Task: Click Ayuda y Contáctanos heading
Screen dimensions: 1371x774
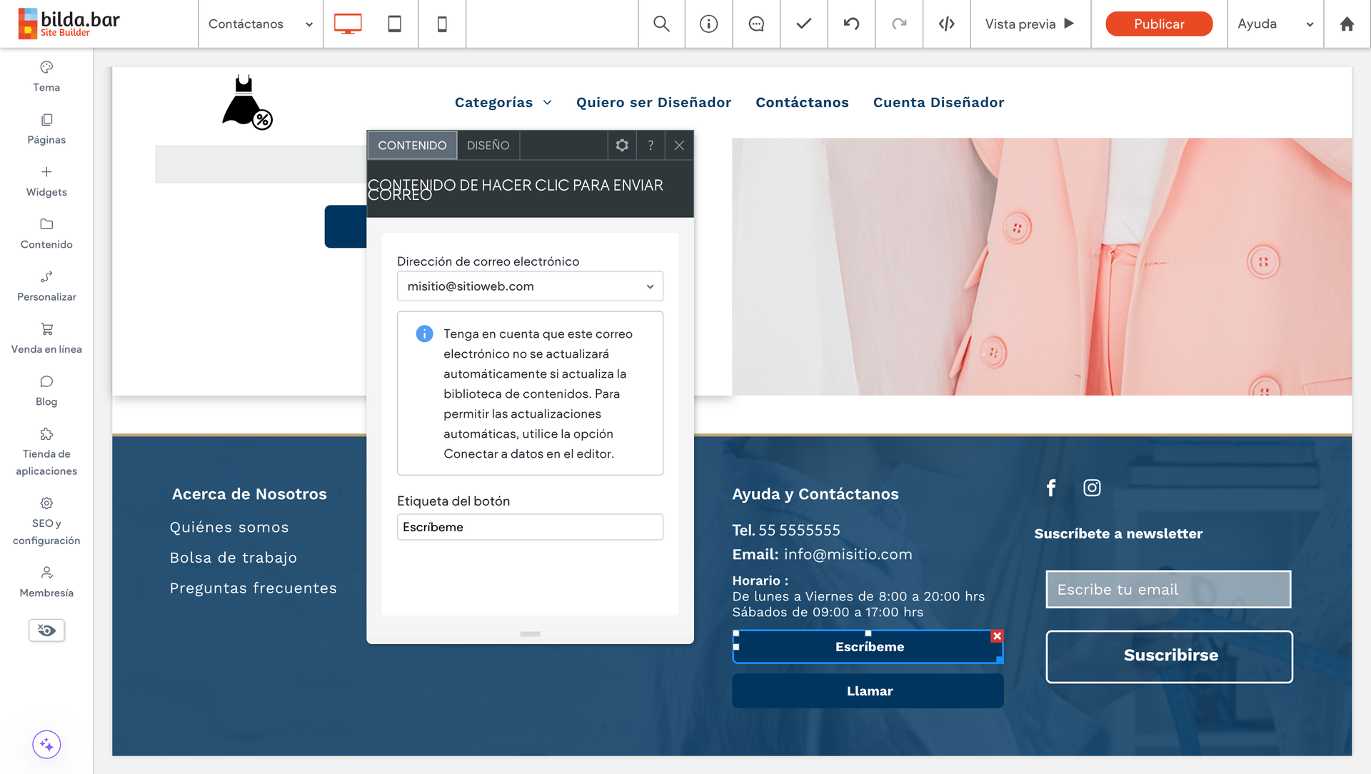Action: coord(815,494)
